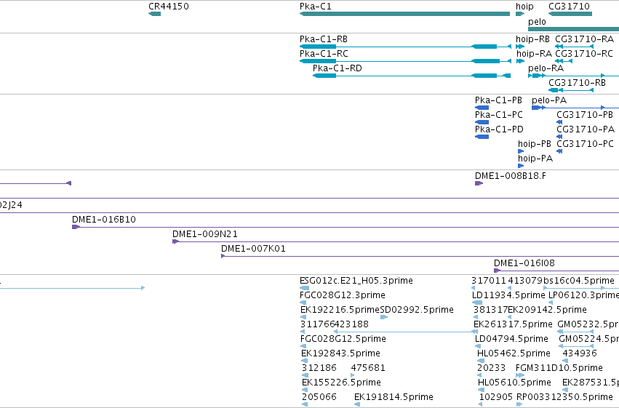Select clone DME1-008B18.F

(x=479, y=183)
